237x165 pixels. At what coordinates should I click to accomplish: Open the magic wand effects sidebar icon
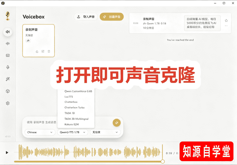click(8, 79)
